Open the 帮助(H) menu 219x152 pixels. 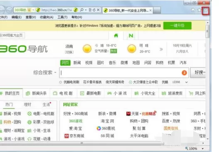tap(77, 17)
